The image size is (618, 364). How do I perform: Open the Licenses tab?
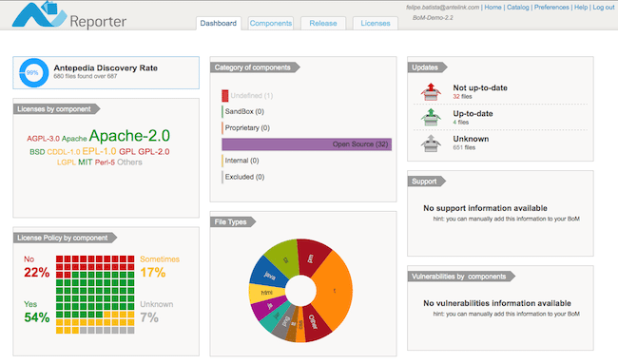click(x=376, y=23)
